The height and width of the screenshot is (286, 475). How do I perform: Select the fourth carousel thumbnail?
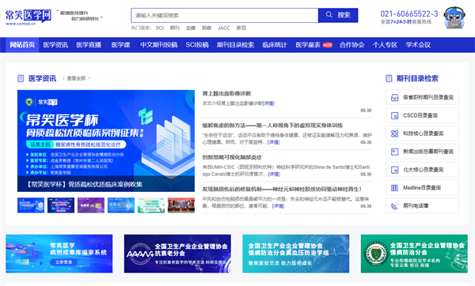(121, 205)
